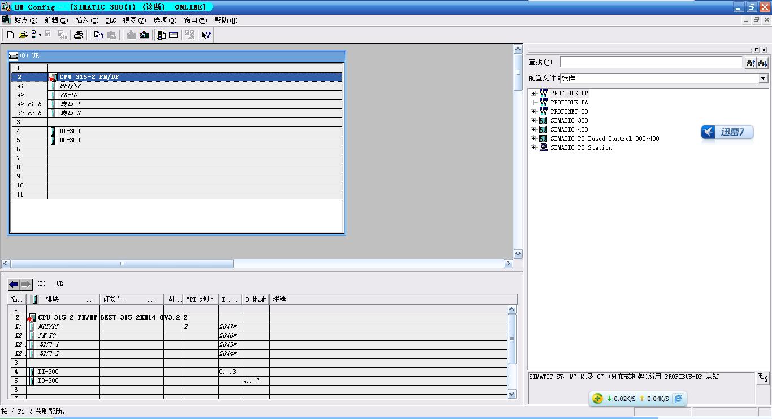Image resolution: width=772 pixels, height=419 pixels.
Task: Click the rack view horizontal scrollbar
Action: coord(122,264)
